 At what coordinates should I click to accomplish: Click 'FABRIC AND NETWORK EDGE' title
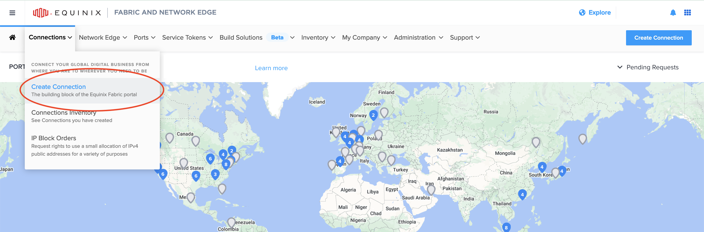165,12
